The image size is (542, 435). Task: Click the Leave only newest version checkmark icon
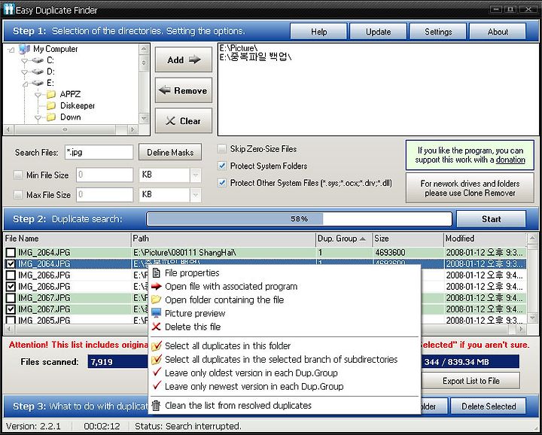[157, 385]
